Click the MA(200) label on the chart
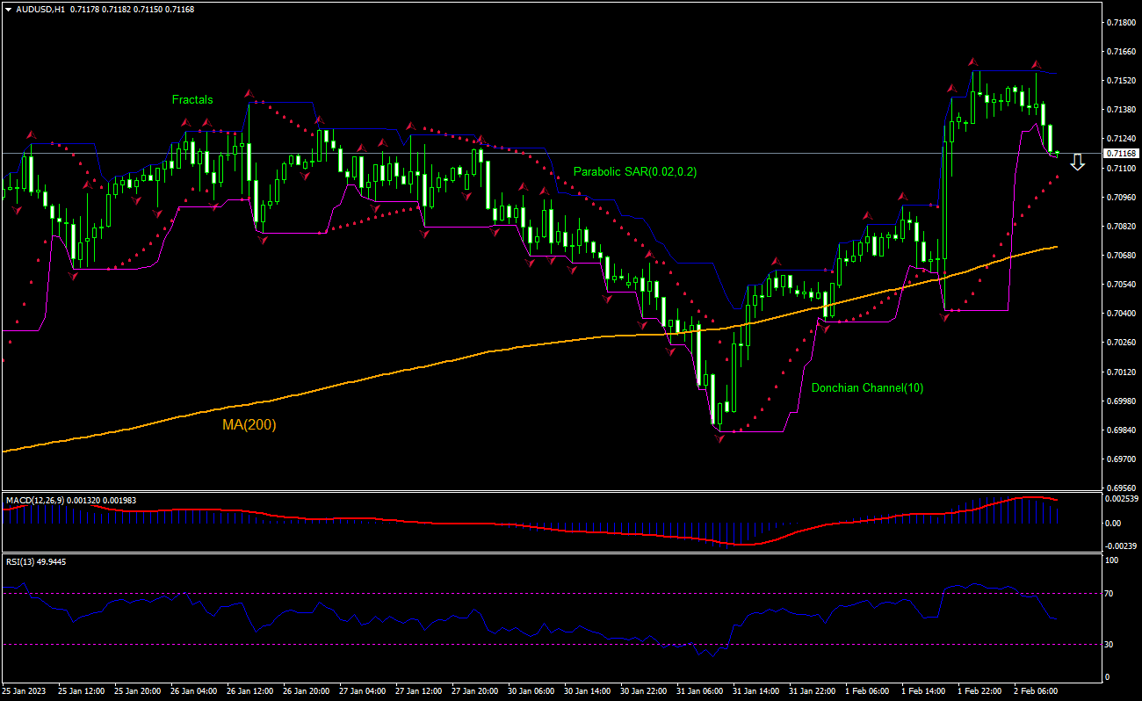1142x701 pixels. tap(249, 425)
